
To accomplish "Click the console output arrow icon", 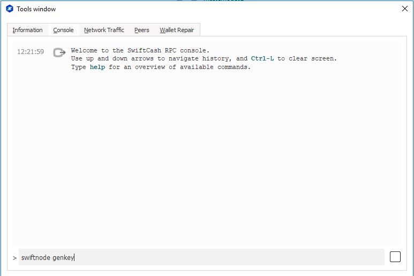I will coord(59,52).
